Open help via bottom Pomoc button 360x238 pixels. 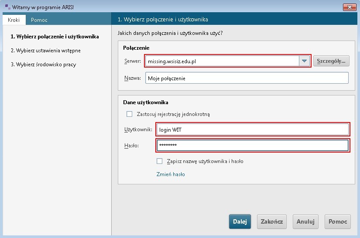pos(337,221)
